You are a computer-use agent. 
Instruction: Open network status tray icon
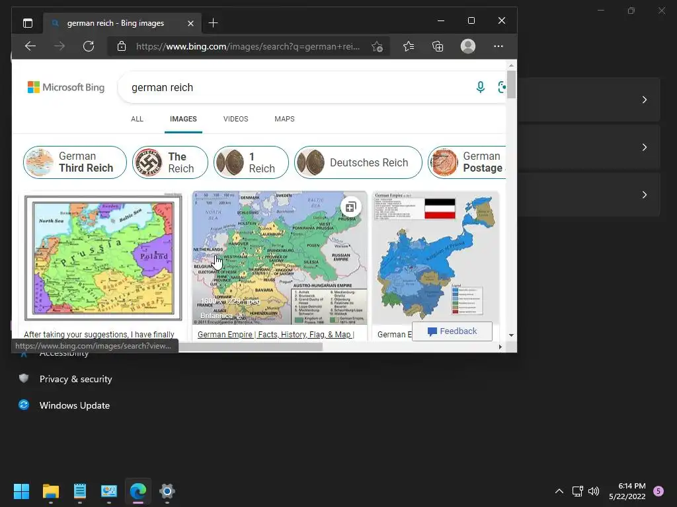point(577,491)
